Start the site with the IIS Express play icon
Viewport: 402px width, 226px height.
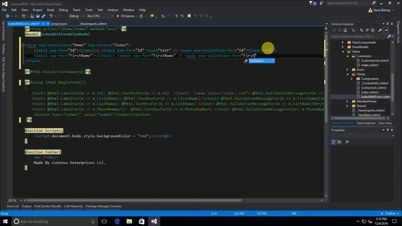pos(117,16)
